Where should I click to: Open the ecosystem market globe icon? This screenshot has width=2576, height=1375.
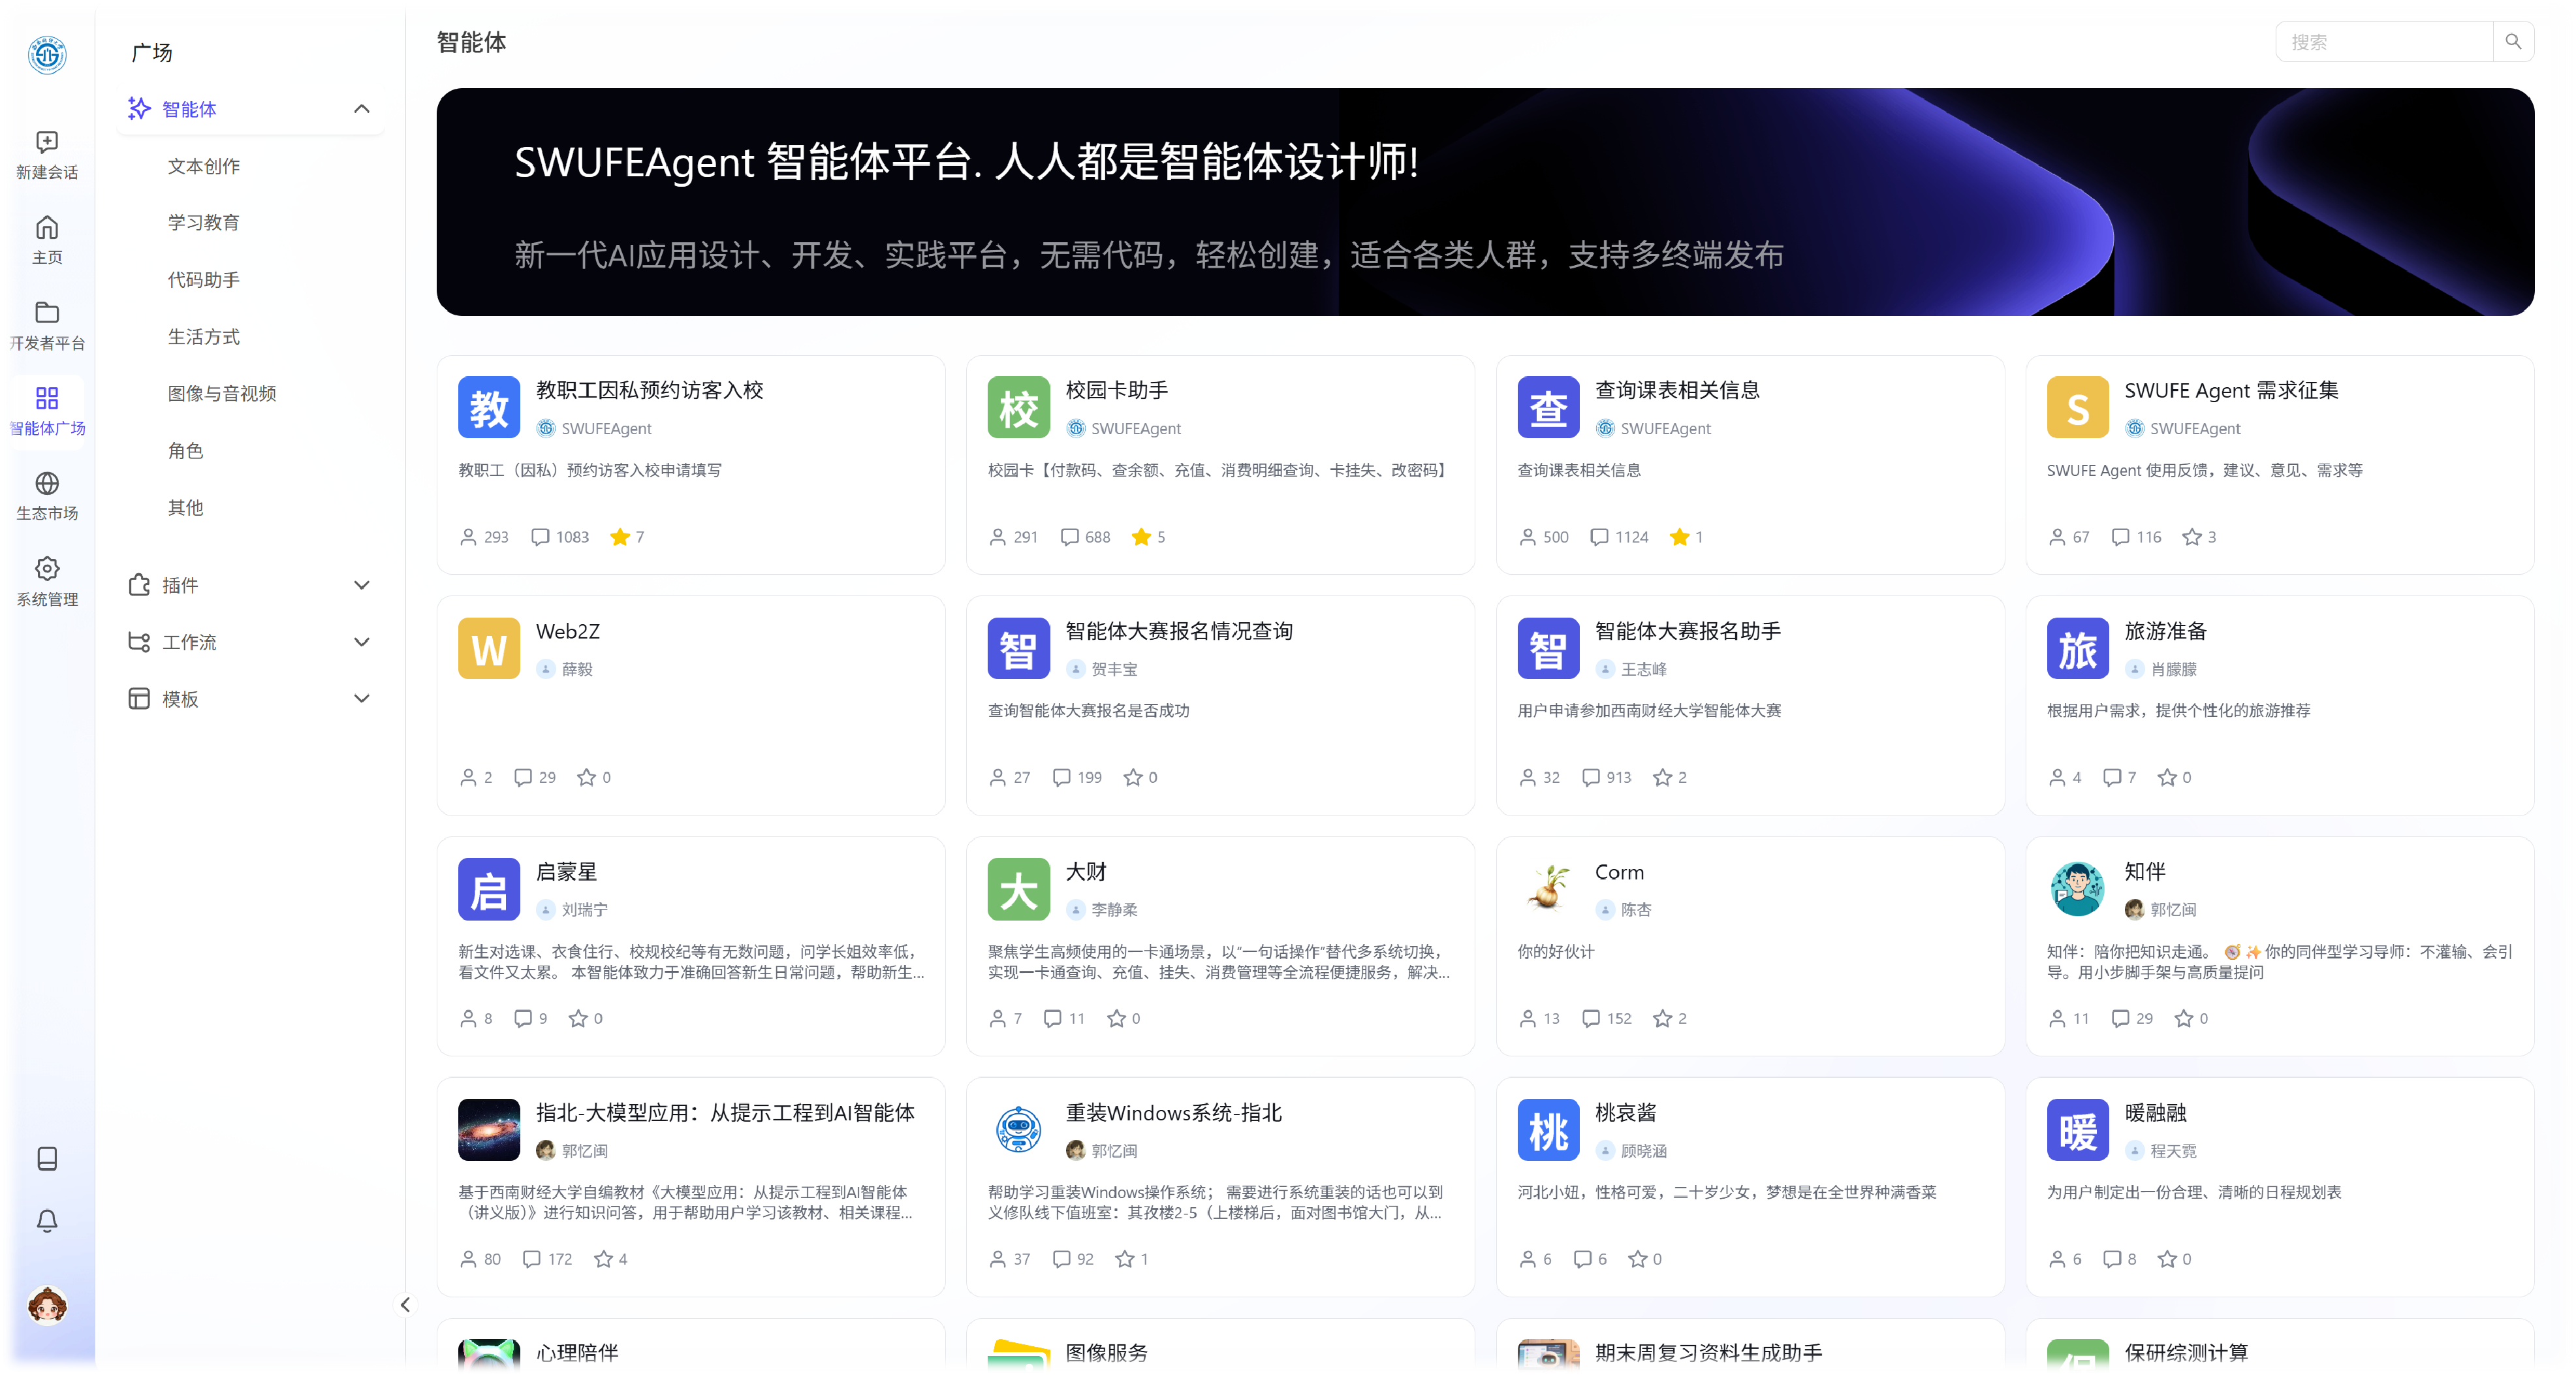point(47,484)
